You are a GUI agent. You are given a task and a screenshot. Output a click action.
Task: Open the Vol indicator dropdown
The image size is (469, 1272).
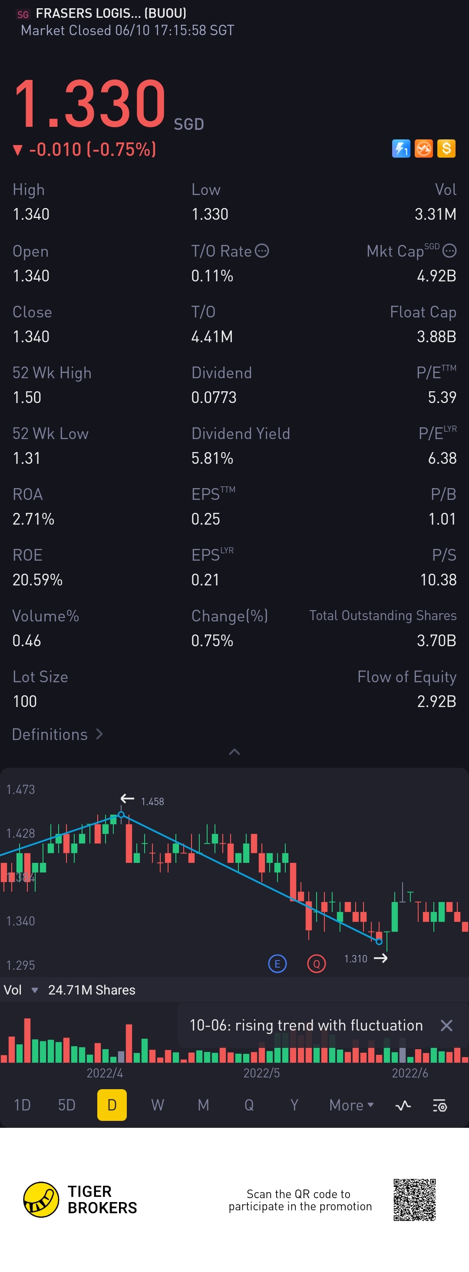click(x=35, y=990)
